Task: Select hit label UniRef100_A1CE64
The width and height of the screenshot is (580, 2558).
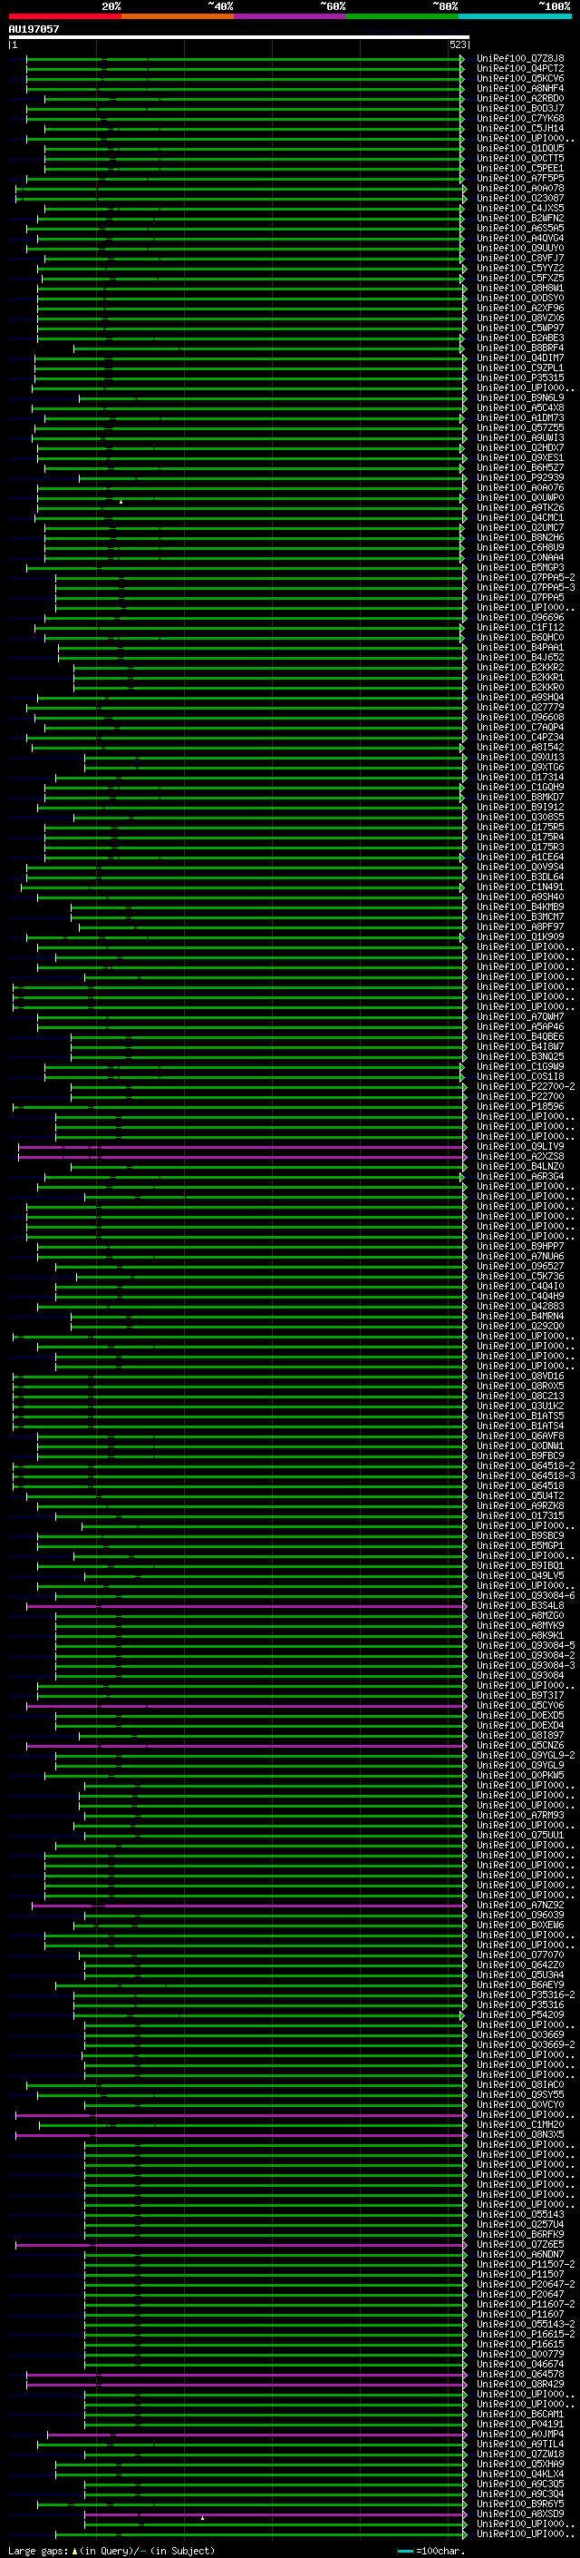Action: [520, 857]
